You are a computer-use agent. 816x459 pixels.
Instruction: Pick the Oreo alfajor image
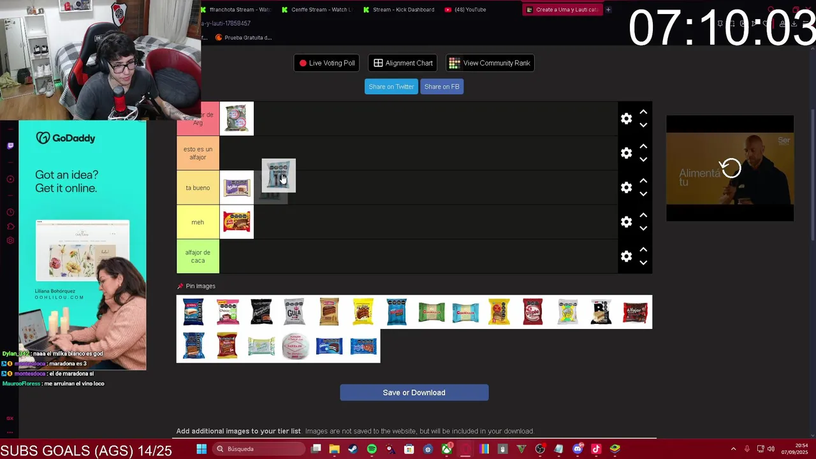click(329, 346)
